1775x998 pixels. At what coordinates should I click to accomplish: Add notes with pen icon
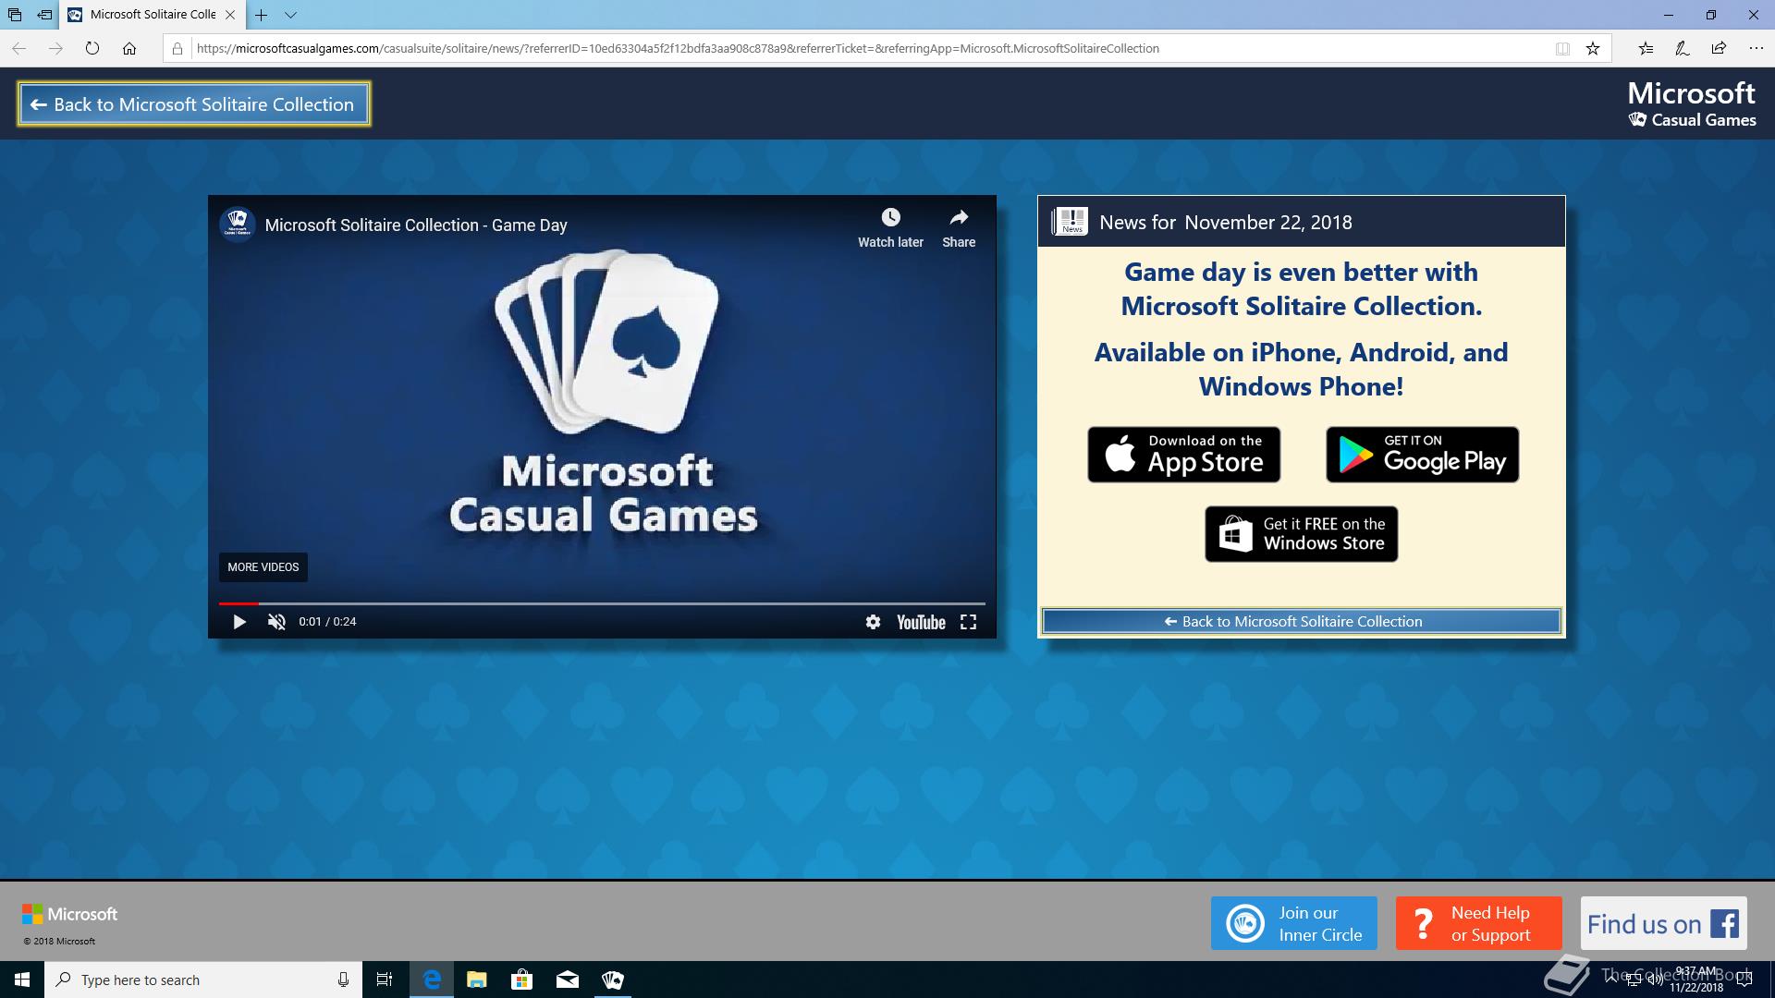coord(1683,48)
